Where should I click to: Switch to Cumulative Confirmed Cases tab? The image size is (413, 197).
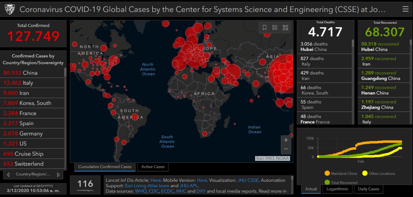pos(105,167)
